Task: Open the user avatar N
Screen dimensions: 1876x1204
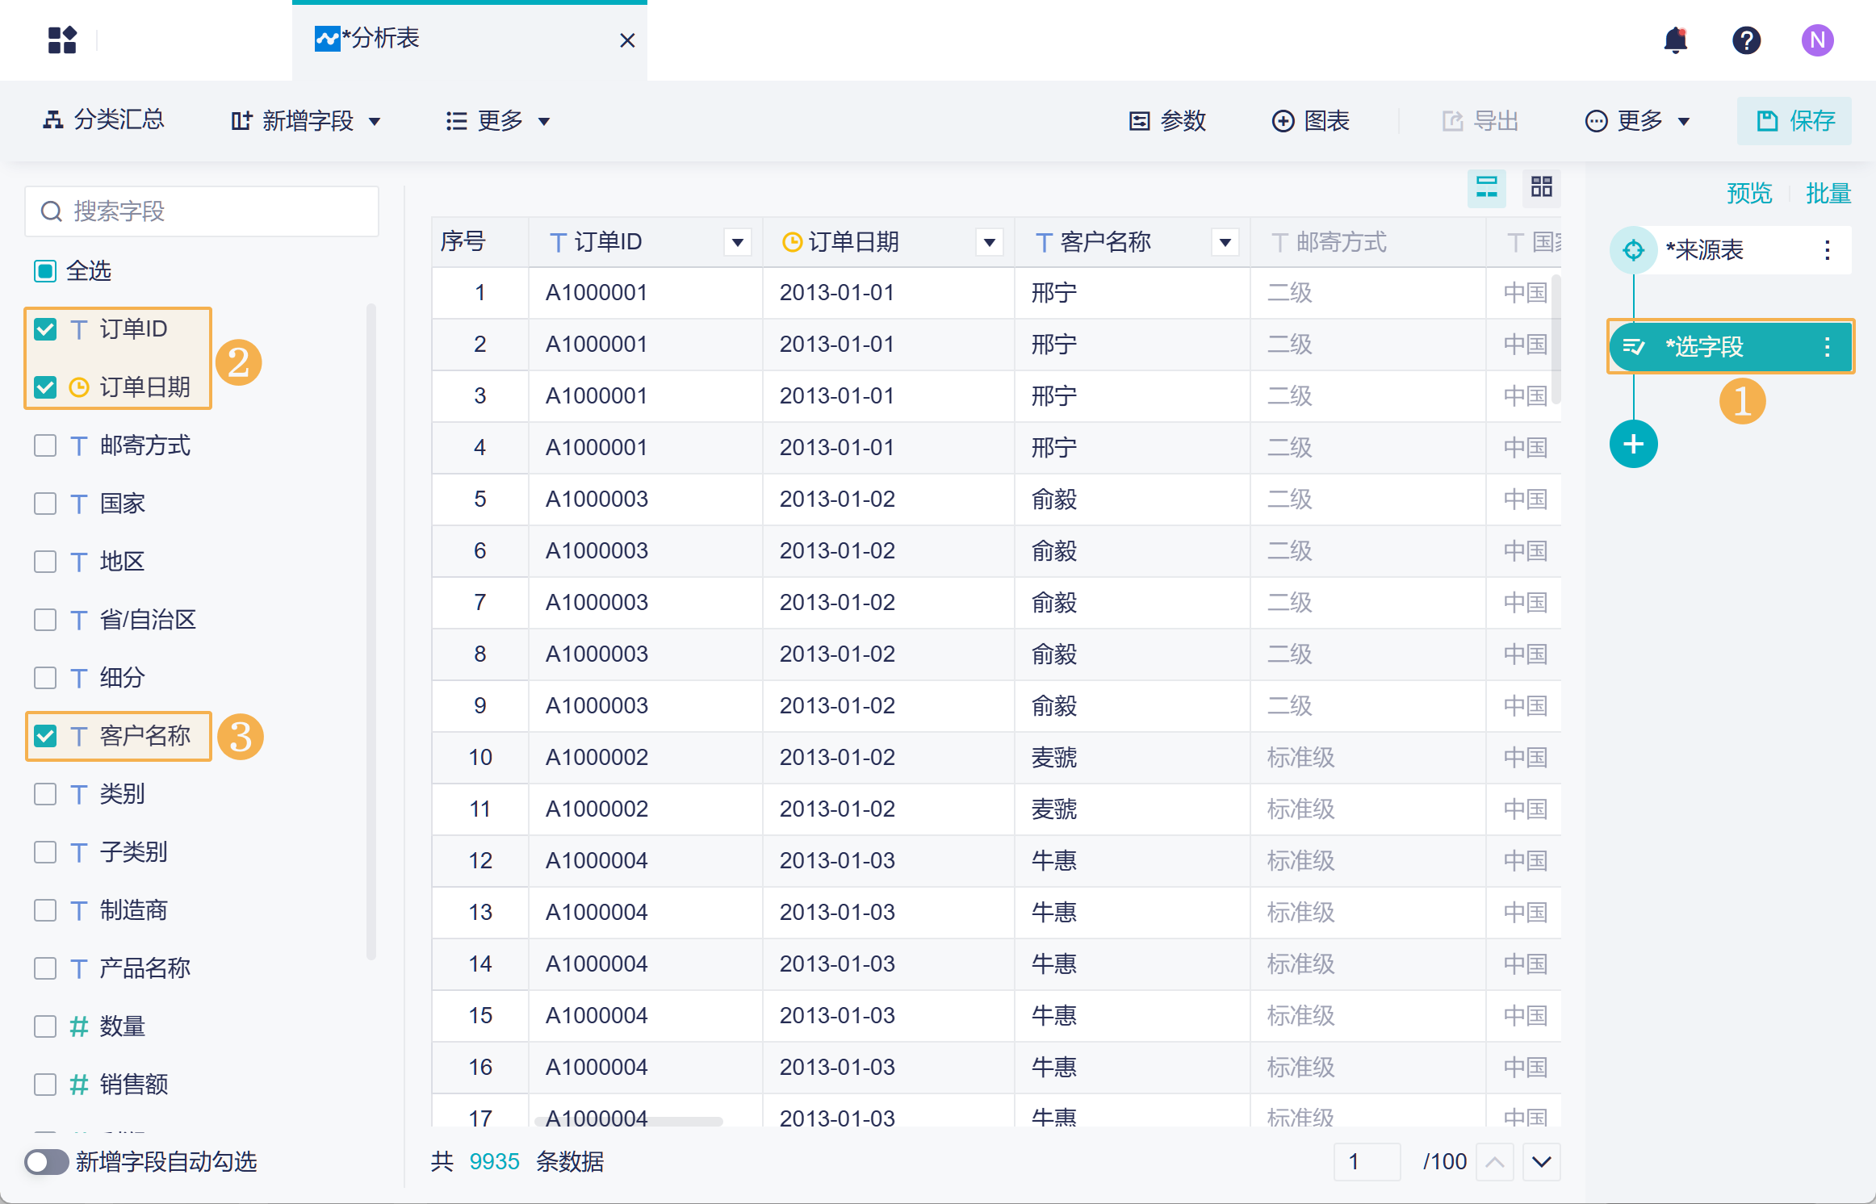Action: click(1818, 40)
